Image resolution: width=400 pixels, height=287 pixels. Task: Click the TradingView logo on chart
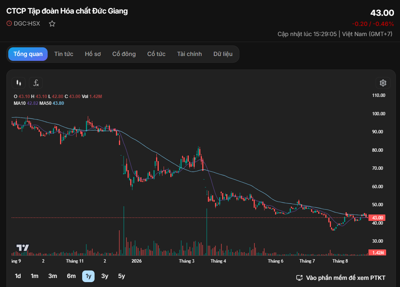click(x=23, y=248)
